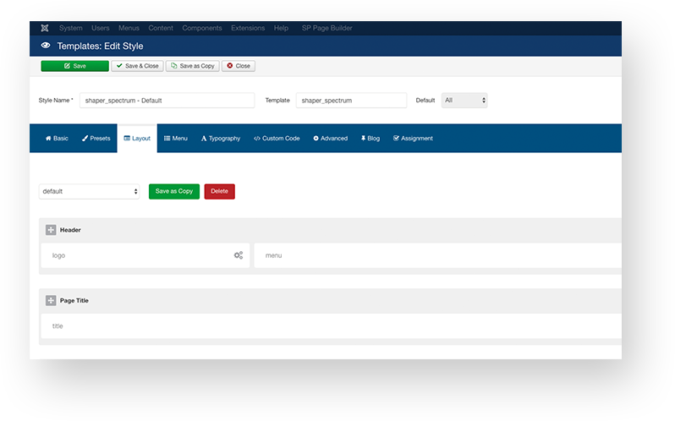Image resolution: width=675 pixels, height=421 pixels.
Task: Open the Content menu
Action: click(161, 28)
